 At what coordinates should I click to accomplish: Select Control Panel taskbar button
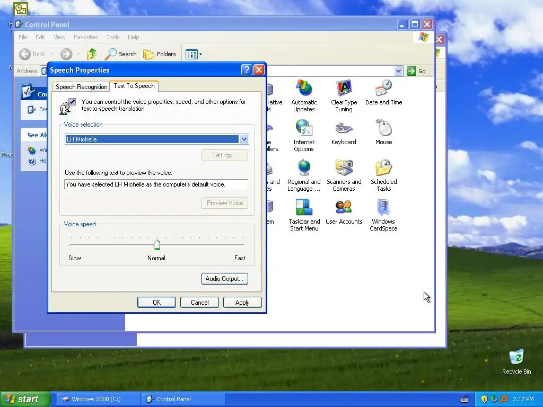click(183, 399)
